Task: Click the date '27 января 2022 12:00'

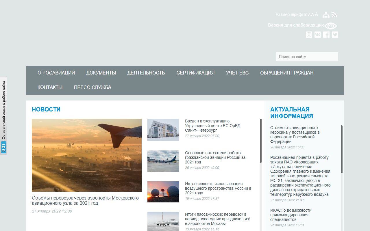Action: (x=52, y=211)
